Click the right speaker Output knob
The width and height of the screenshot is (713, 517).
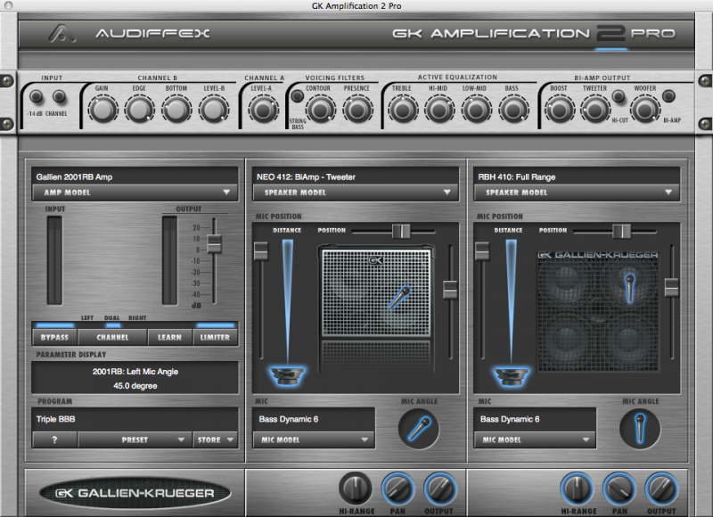(x=661, y=488)
